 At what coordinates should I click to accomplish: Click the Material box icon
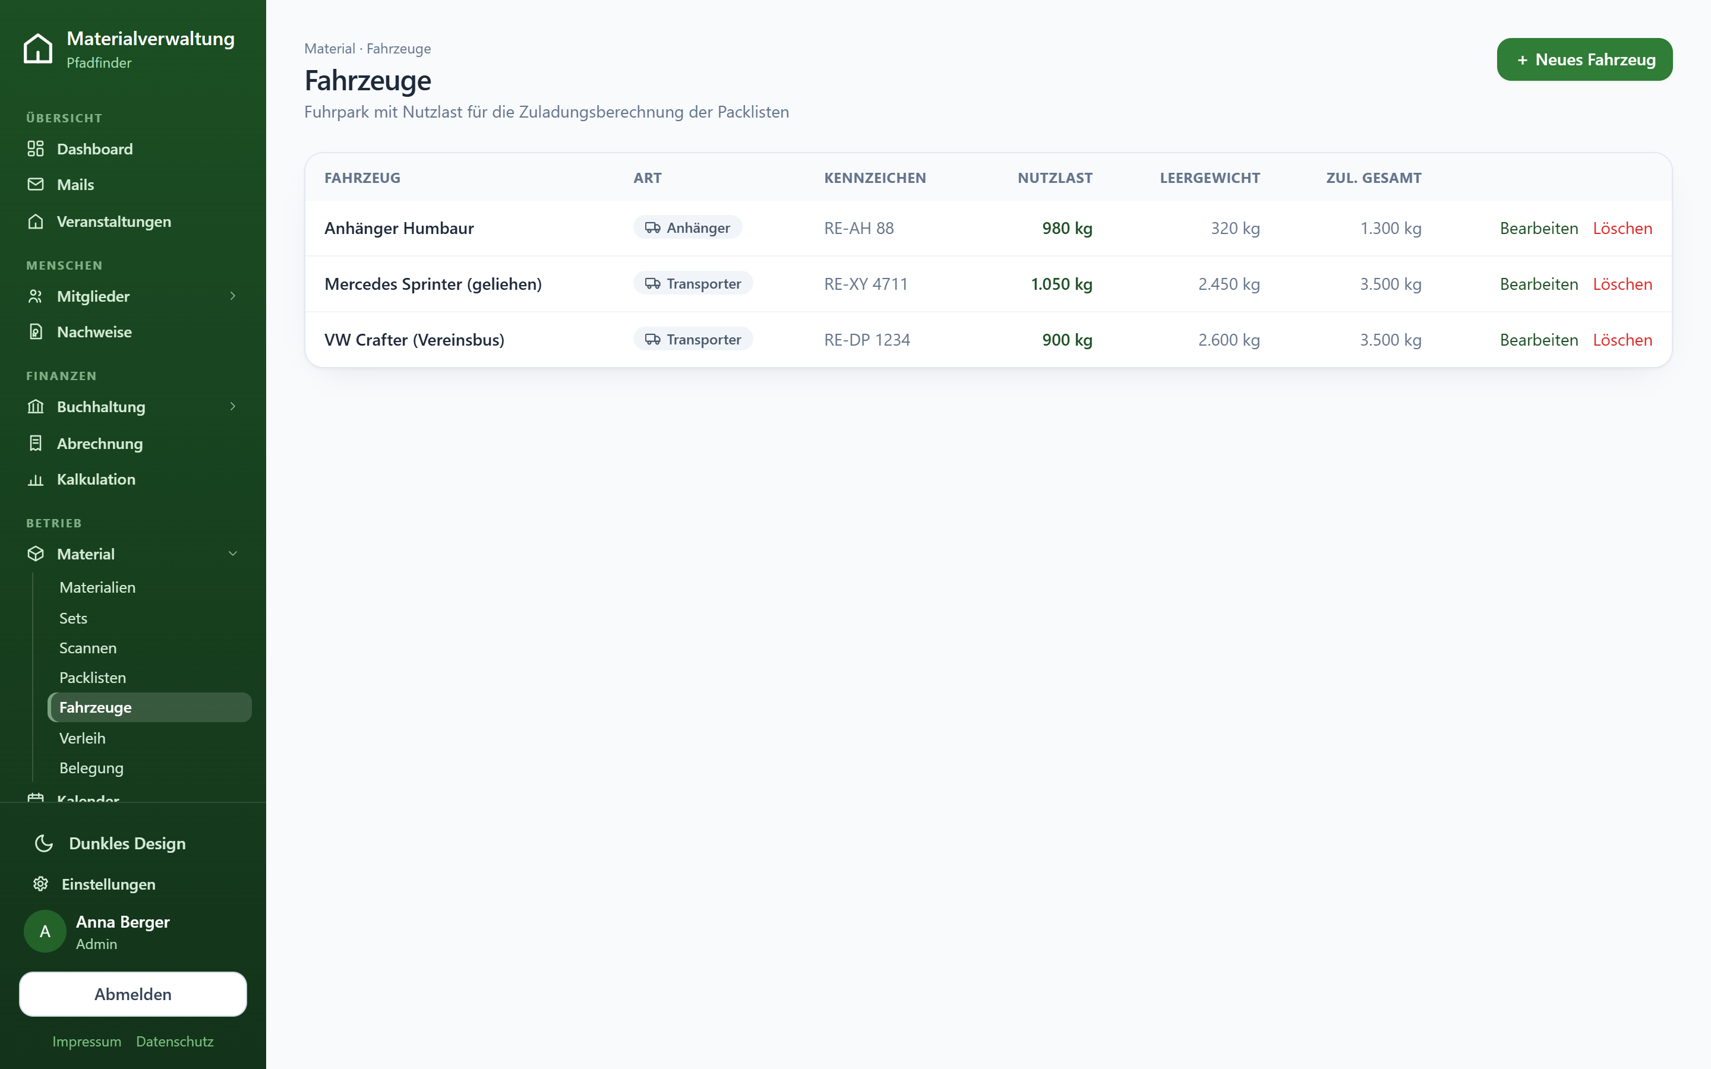pos(36,554)
